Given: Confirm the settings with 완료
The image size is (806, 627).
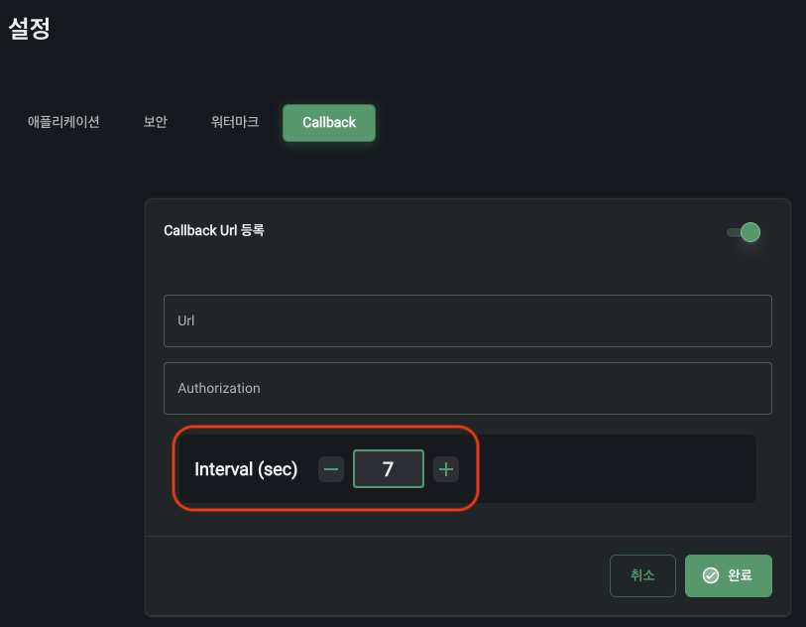Looking at the screenshot, I should click(729, 575).
